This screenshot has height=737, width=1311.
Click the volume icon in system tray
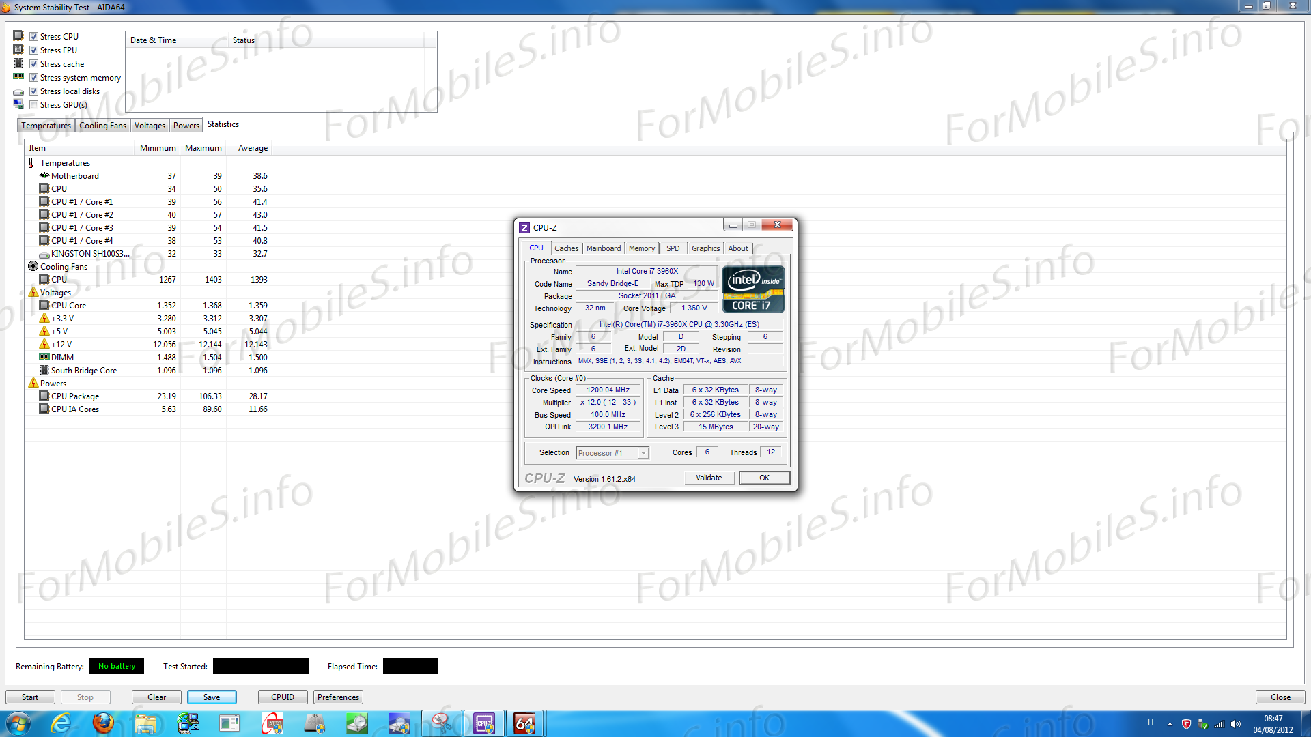(1236, 724)
